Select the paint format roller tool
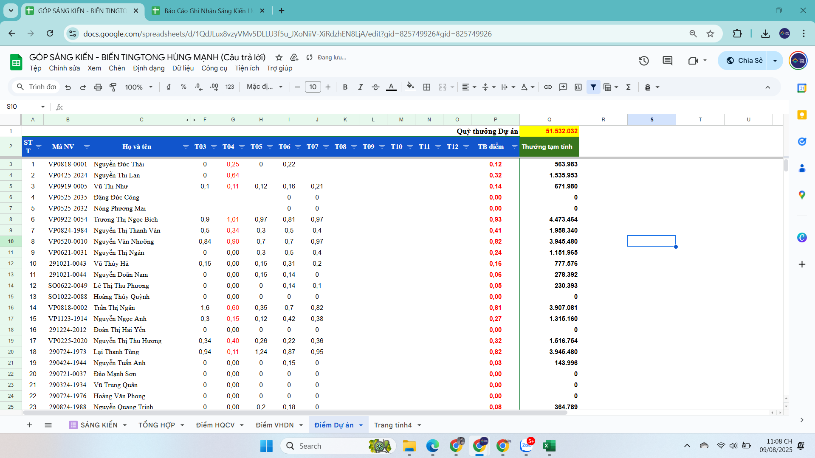Image resolution: width=815 pixels, height=458 pixels. click(x=113, y=87)
